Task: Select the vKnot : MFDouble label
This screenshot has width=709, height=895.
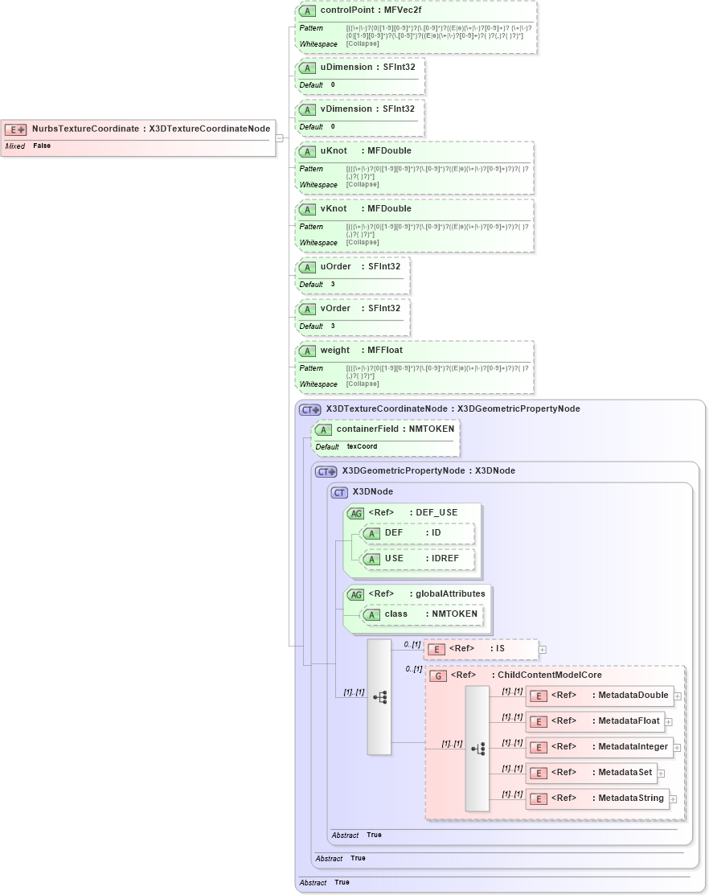Action: pos(366,209)
